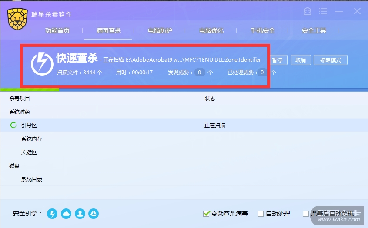Click the 瑞星杀毒软件 title text
Image resolution: width=368 pixels, height=228 pixels.
[52, 14]
